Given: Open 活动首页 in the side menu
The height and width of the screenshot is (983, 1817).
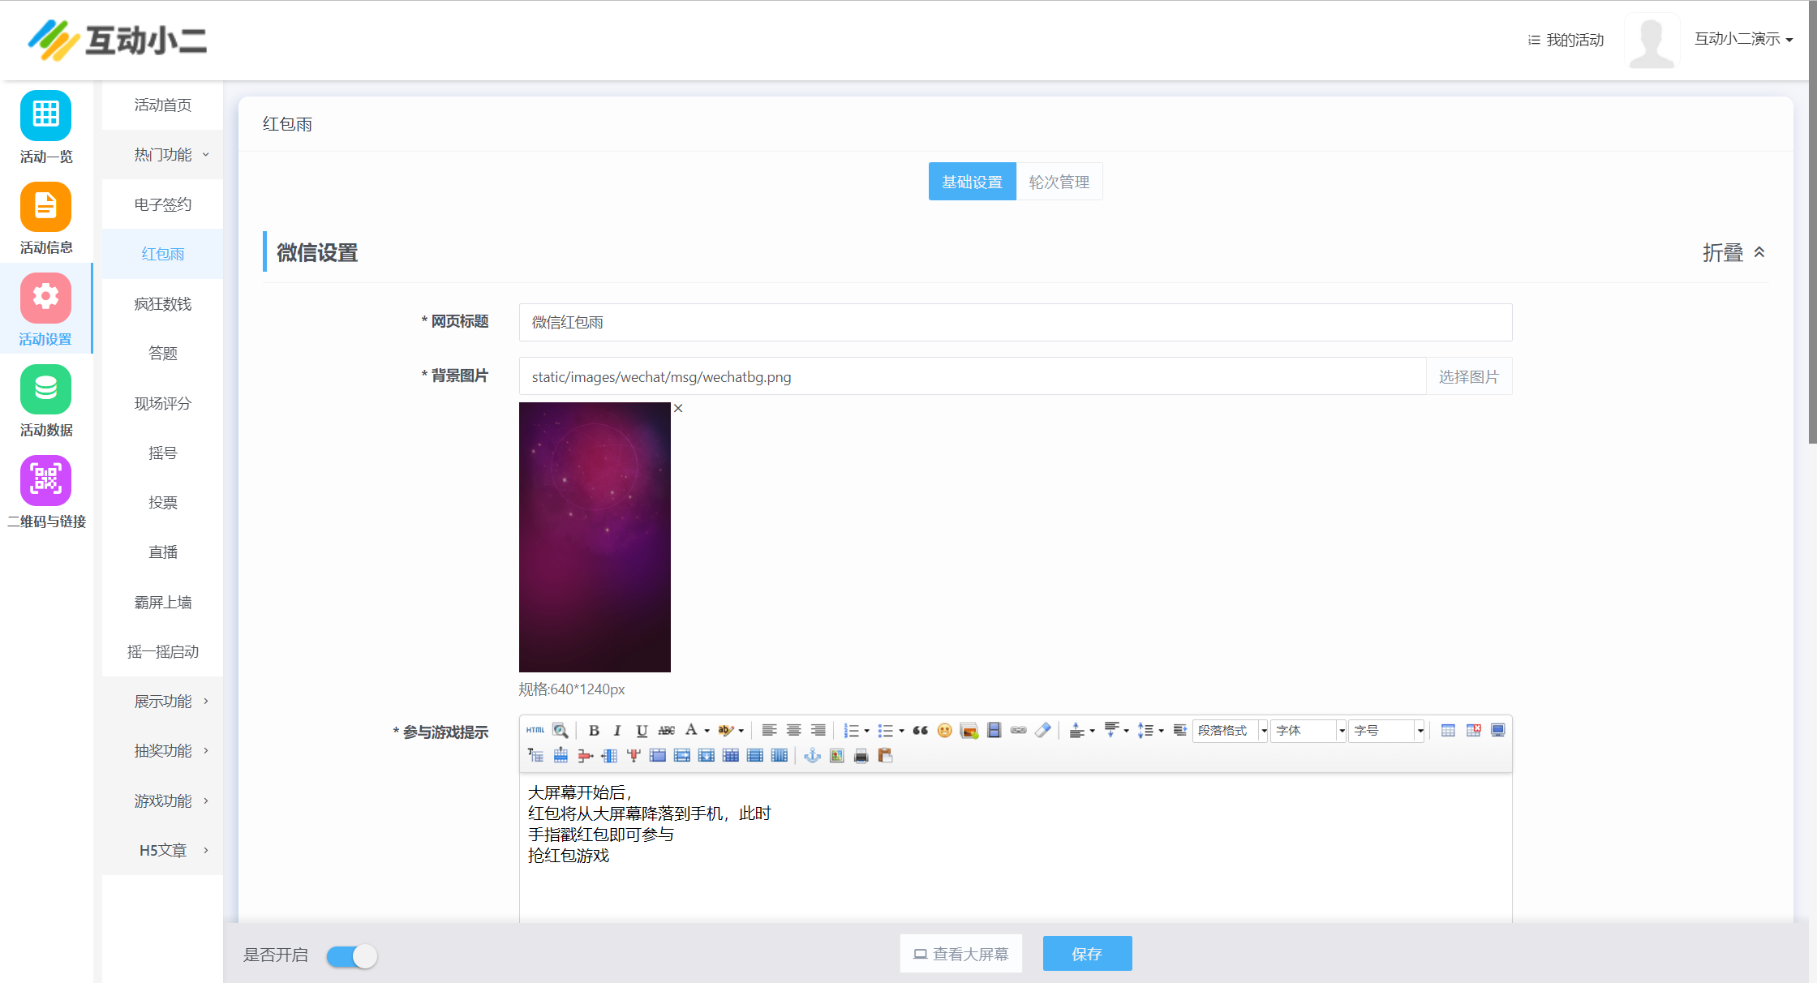Looking at the screenshot, I should pyautogui.click(x=163, y=105).
